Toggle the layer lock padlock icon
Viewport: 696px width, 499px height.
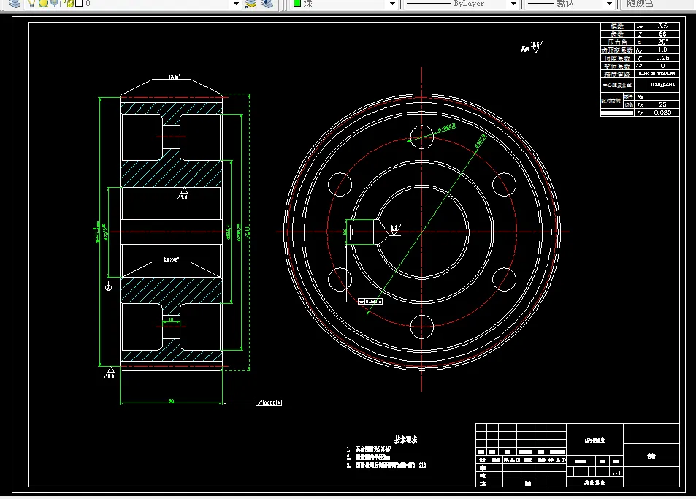69,4
